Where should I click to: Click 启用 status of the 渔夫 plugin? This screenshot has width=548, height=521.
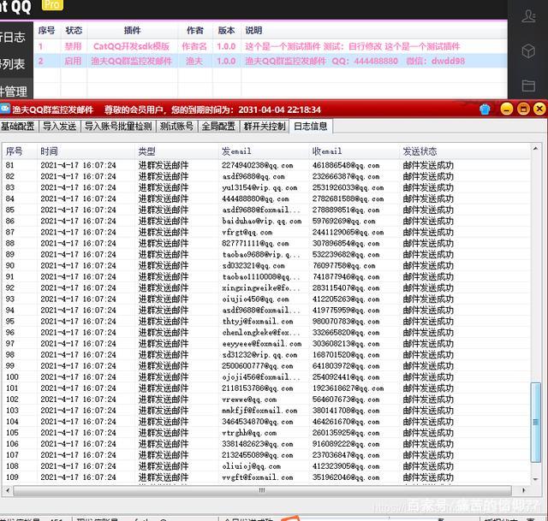pos(74,61)
